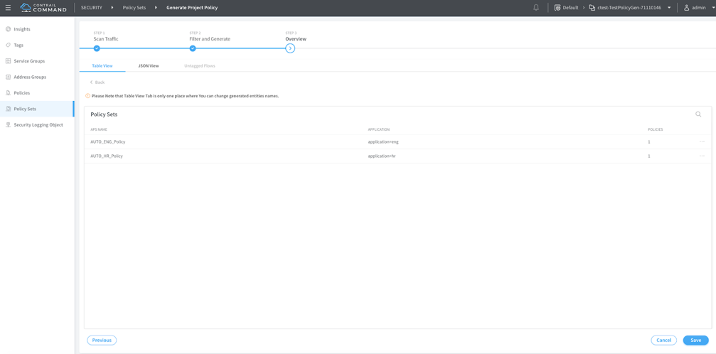Click the Service Groups sidebar icon
Image resolution: width=716 pixels, height=354 pixels.
click(x=8, y=61)
